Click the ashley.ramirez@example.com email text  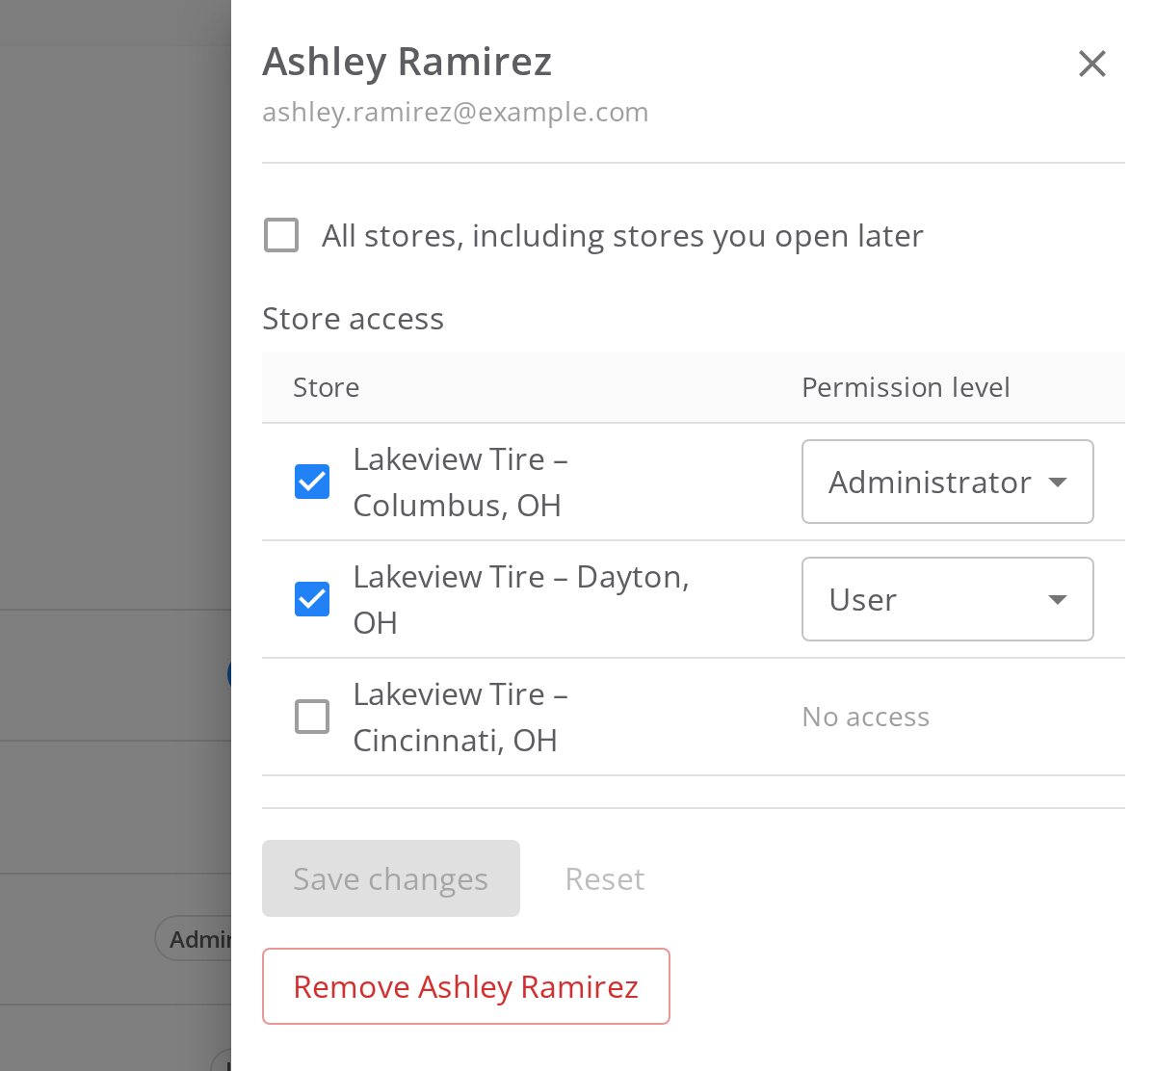pos(456,112)
